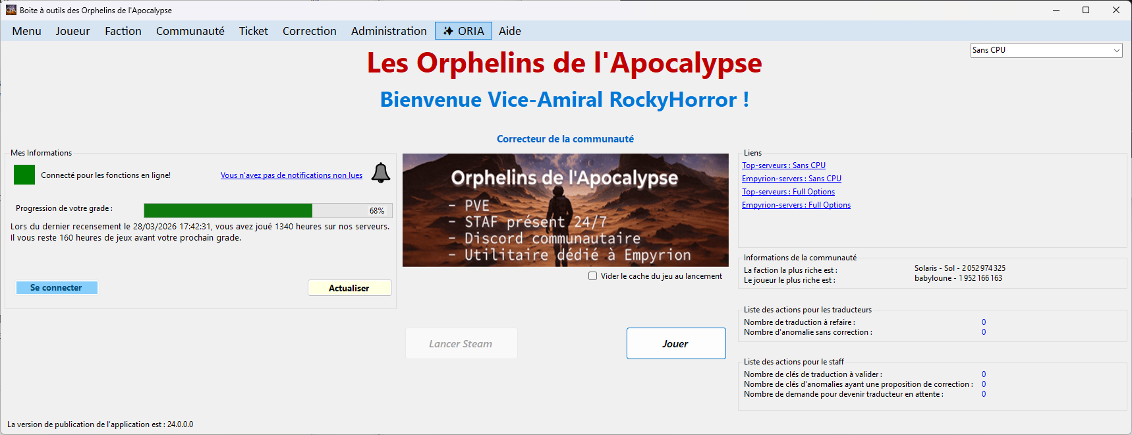Click the grade progression bar
1132x435 pixels.
pyautogui.click(x=268, y=210)
